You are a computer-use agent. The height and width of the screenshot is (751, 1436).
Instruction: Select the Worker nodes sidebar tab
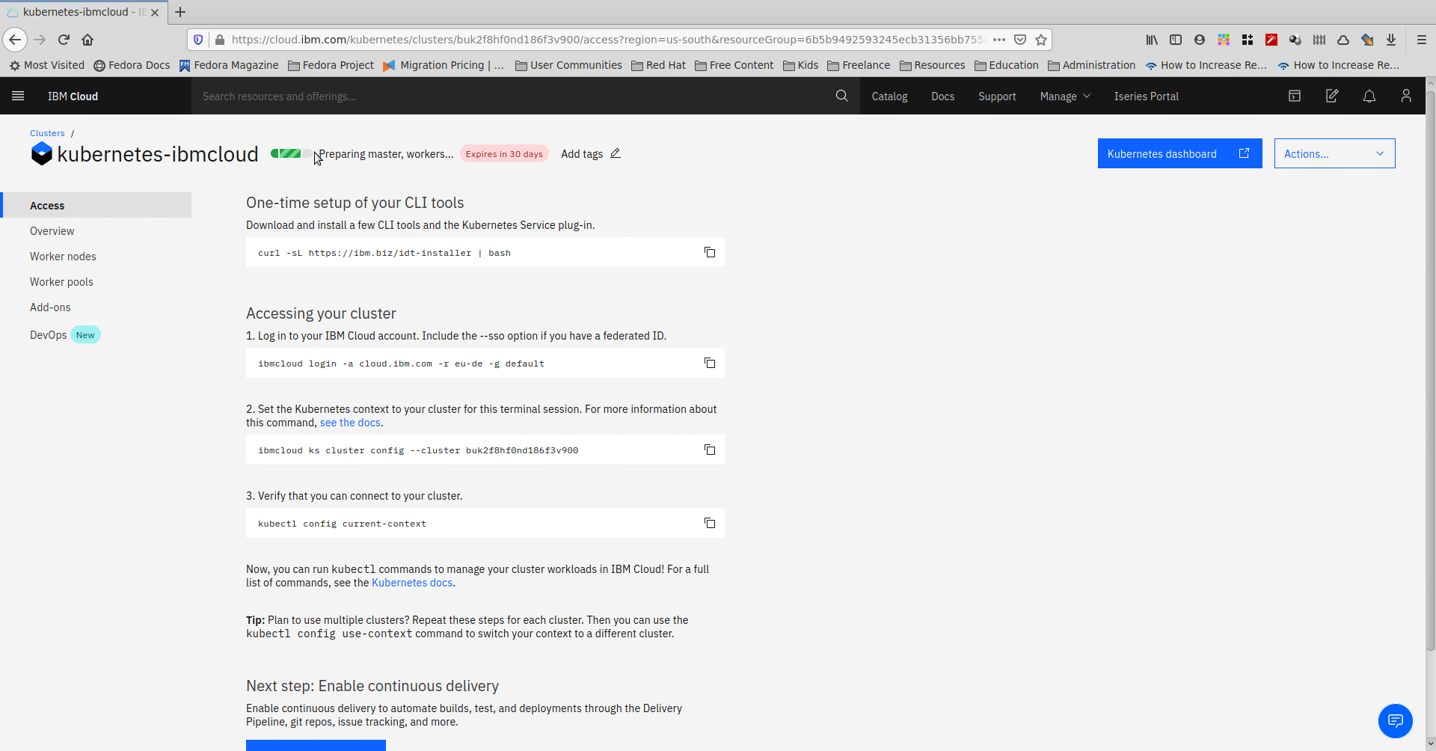click(96, 256)
